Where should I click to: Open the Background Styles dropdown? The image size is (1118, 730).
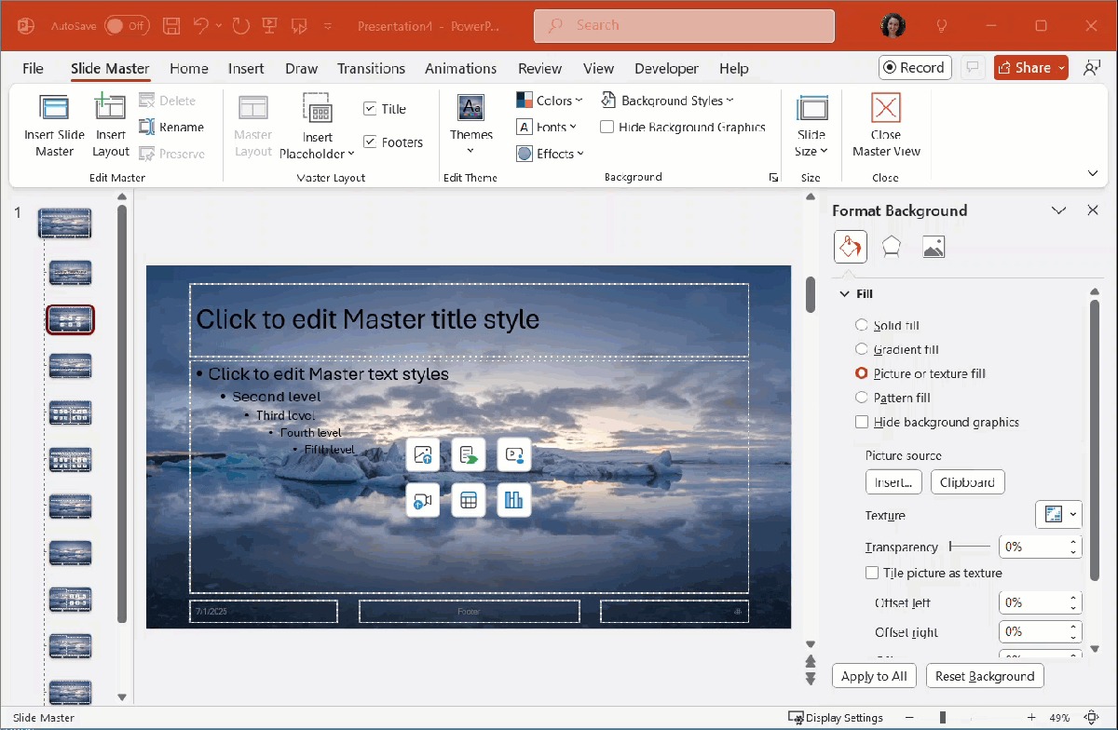tap(667, 101)
